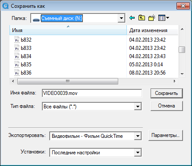Click the vertical scrollbar up arrow
The height and width of the screenshot is (166, 192).
coord(182,29)
